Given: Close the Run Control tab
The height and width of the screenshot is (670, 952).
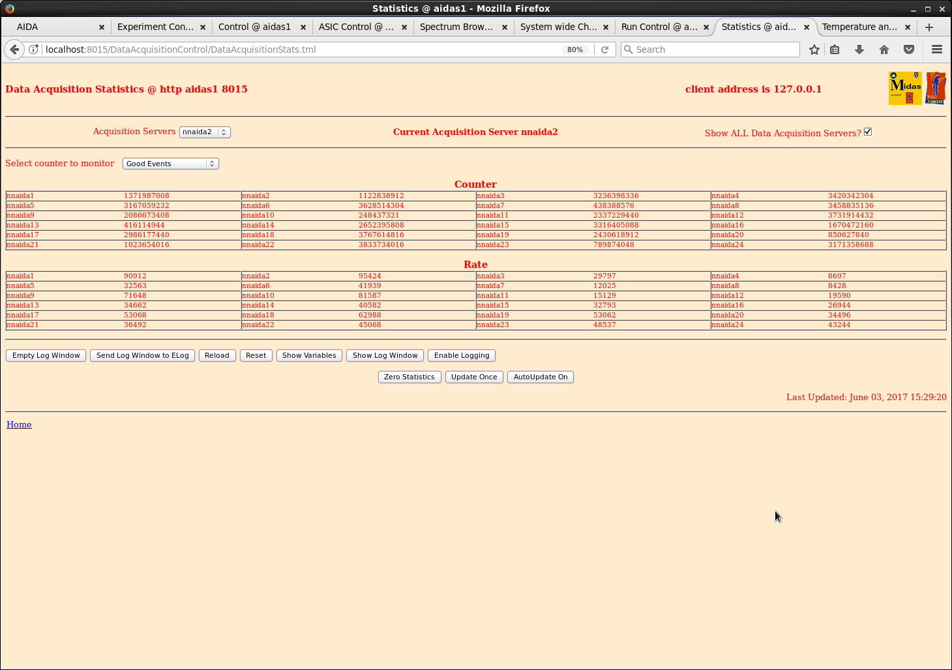Looking at the screenshot, I should [x=706, y=27].
